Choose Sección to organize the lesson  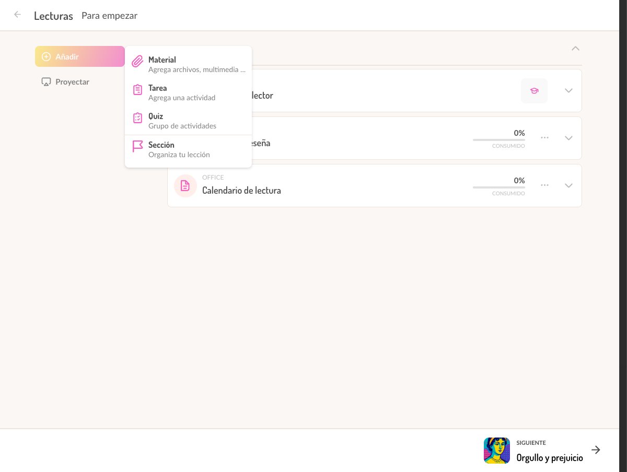188,149
